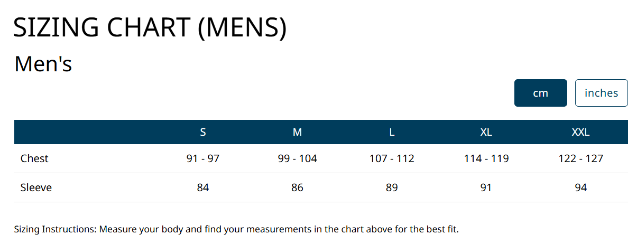Click the Sizing Instructions text
Screen dimensions: 637x244
point(236,230)
